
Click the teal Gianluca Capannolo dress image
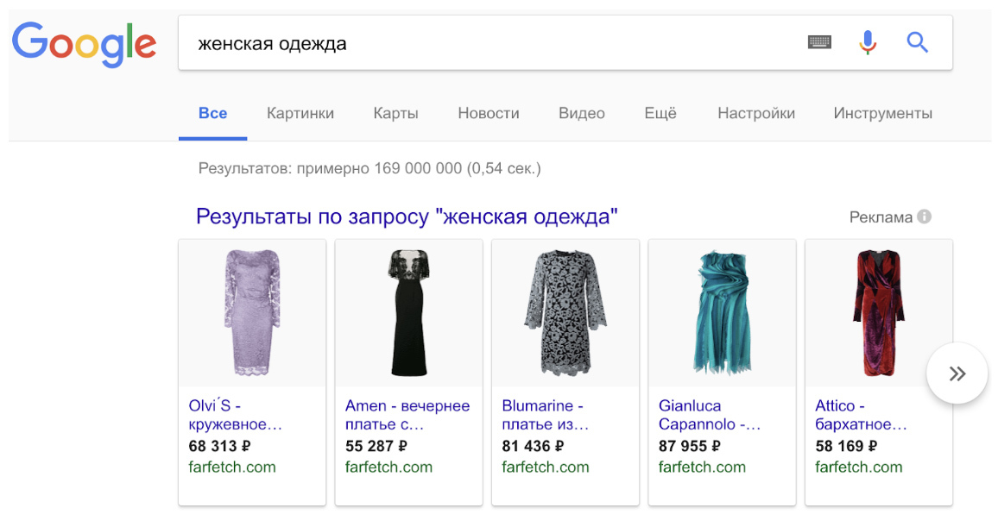[x=723, y=313]
